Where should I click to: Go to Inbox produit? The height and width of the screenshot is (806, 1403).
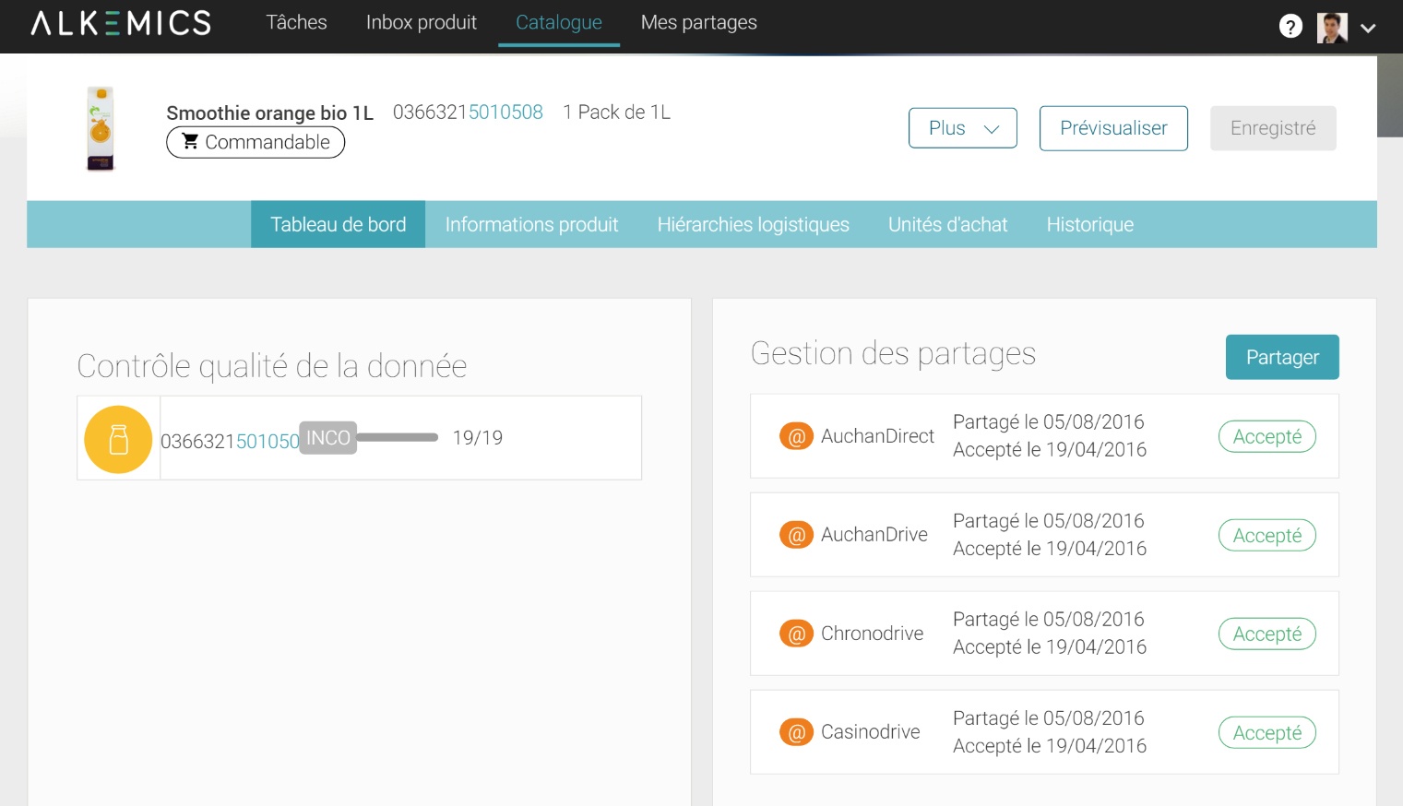pos(422,22)
